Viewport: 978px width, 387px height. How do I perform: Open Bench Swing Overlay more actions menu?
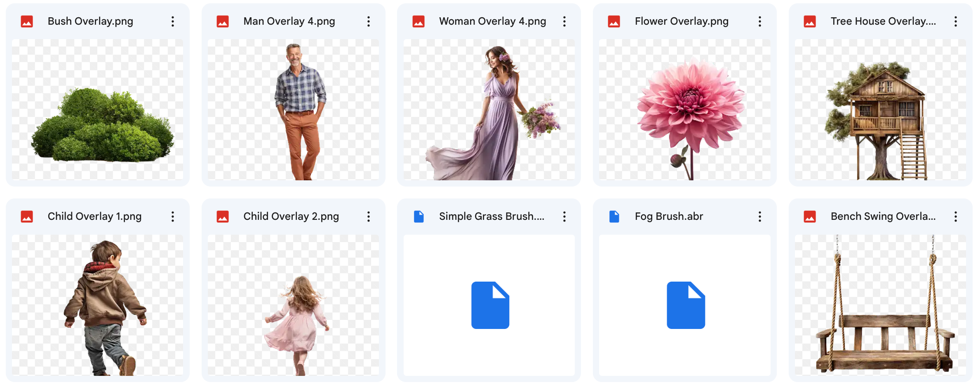(x=955, y=217)
